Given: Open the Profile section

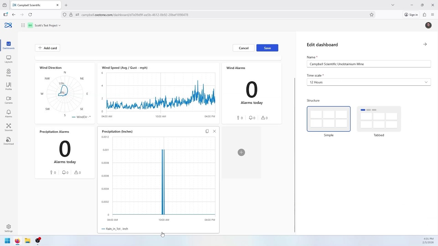Looking at the screenshot, I should click(x=9, y=86).
